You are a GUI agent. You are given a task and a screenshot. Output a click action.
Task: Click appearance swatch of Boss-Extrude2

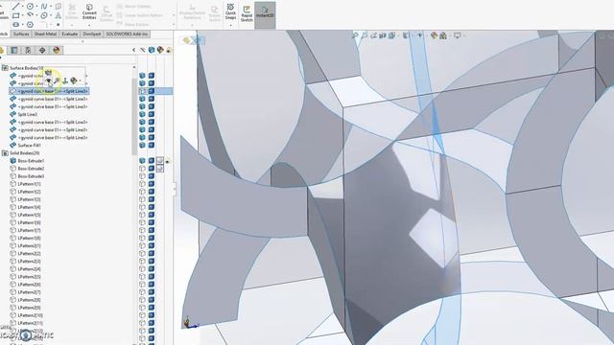(x=160, y=169)
